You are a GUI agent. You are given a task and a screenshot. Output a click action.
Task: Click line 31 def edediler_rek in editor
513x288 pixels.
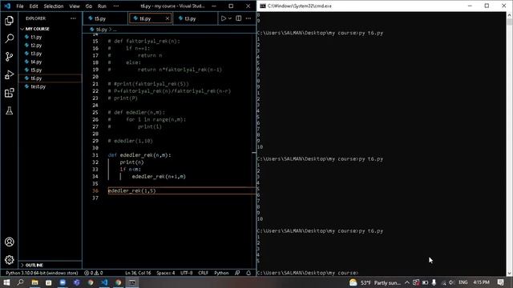(x=139, y=155)
